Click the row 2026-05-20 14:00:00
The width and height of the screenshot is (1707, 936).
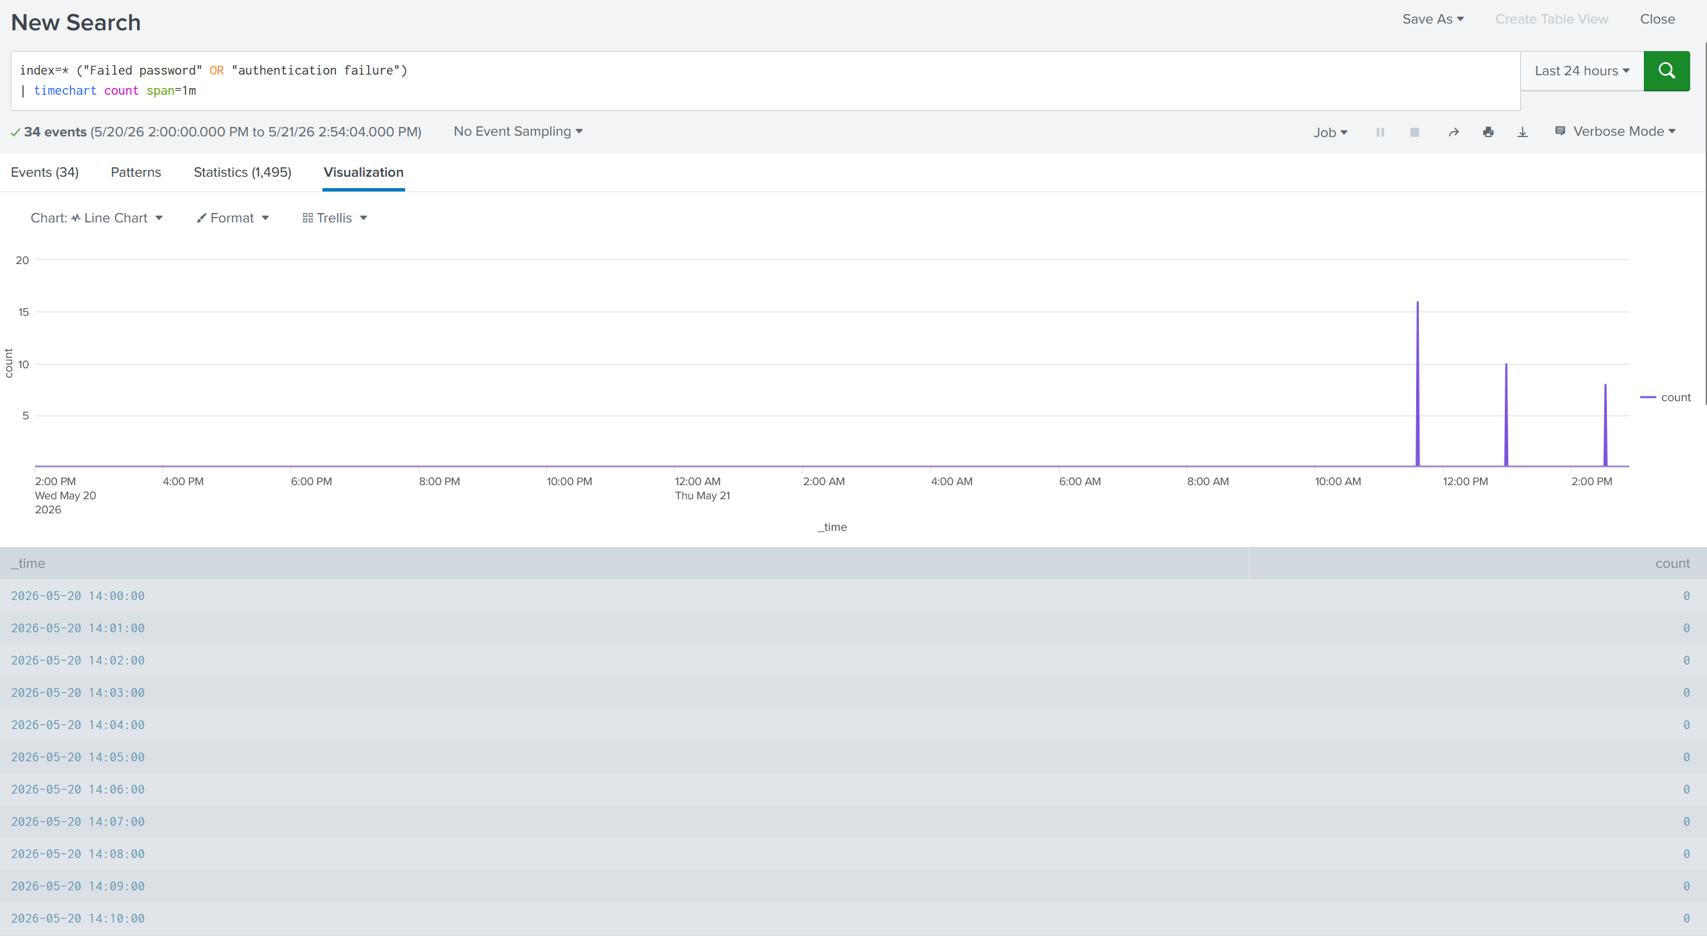point(853,595)
